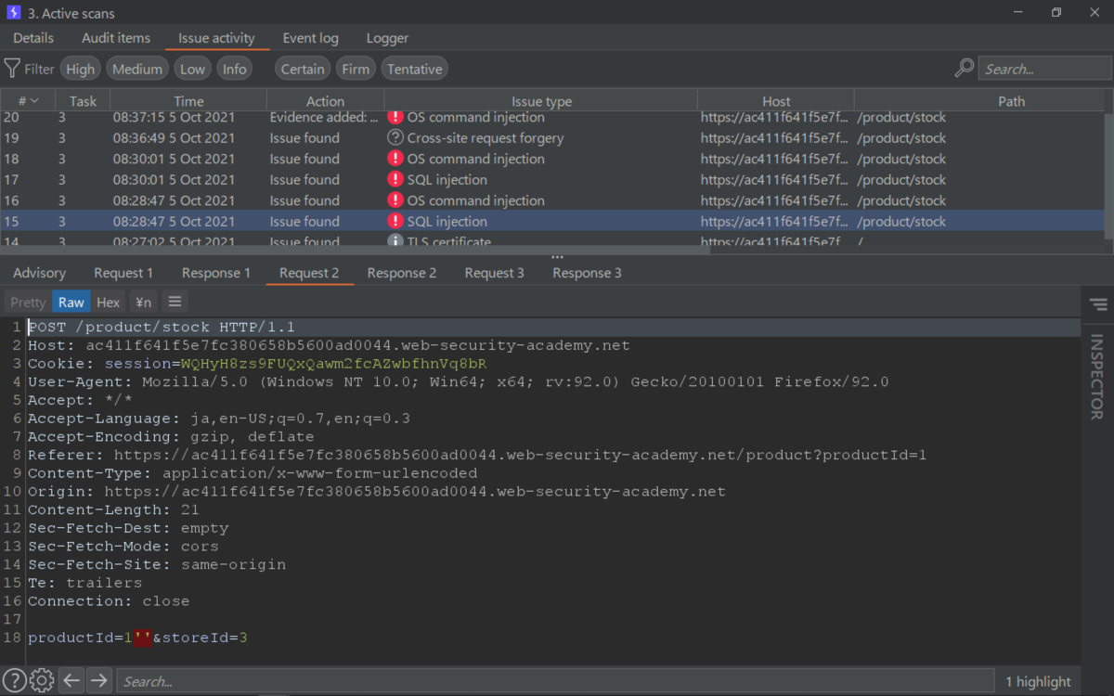Toggle High severity filter
This screenshot has height=696, width=1114.
click(81, 69)
